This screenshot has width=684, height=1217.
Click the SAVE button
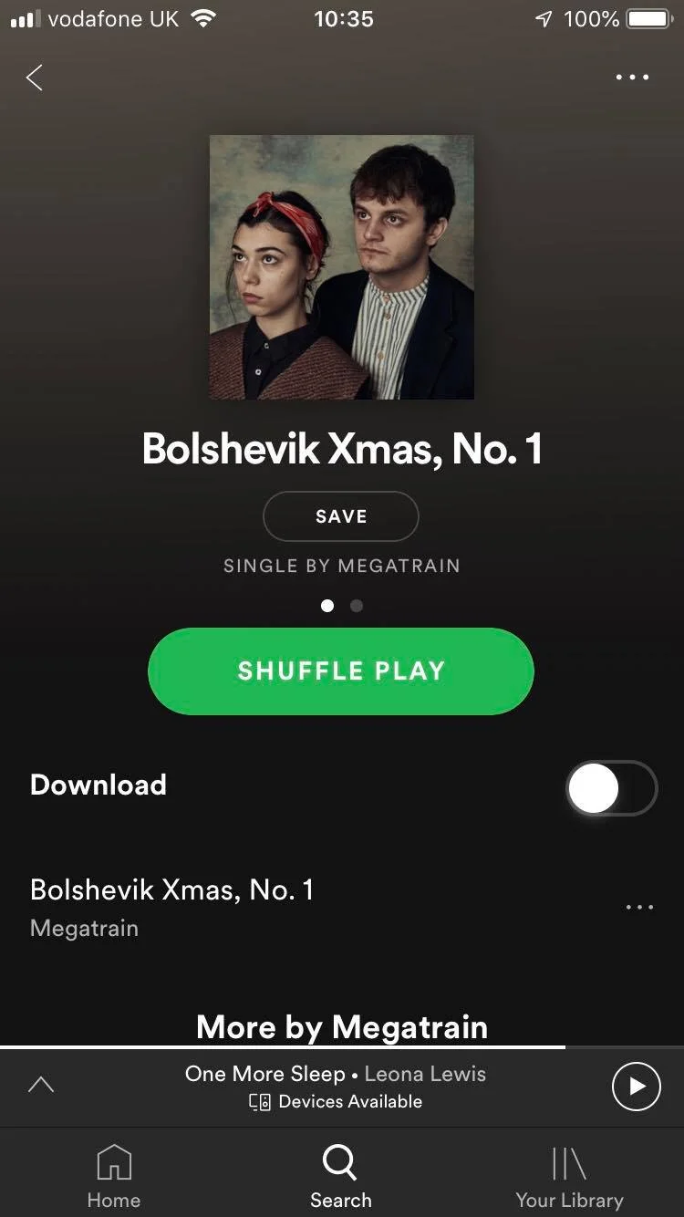click(341, 516)
